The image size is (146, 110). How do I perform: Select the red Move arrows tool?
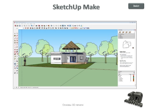coord(15,50)
